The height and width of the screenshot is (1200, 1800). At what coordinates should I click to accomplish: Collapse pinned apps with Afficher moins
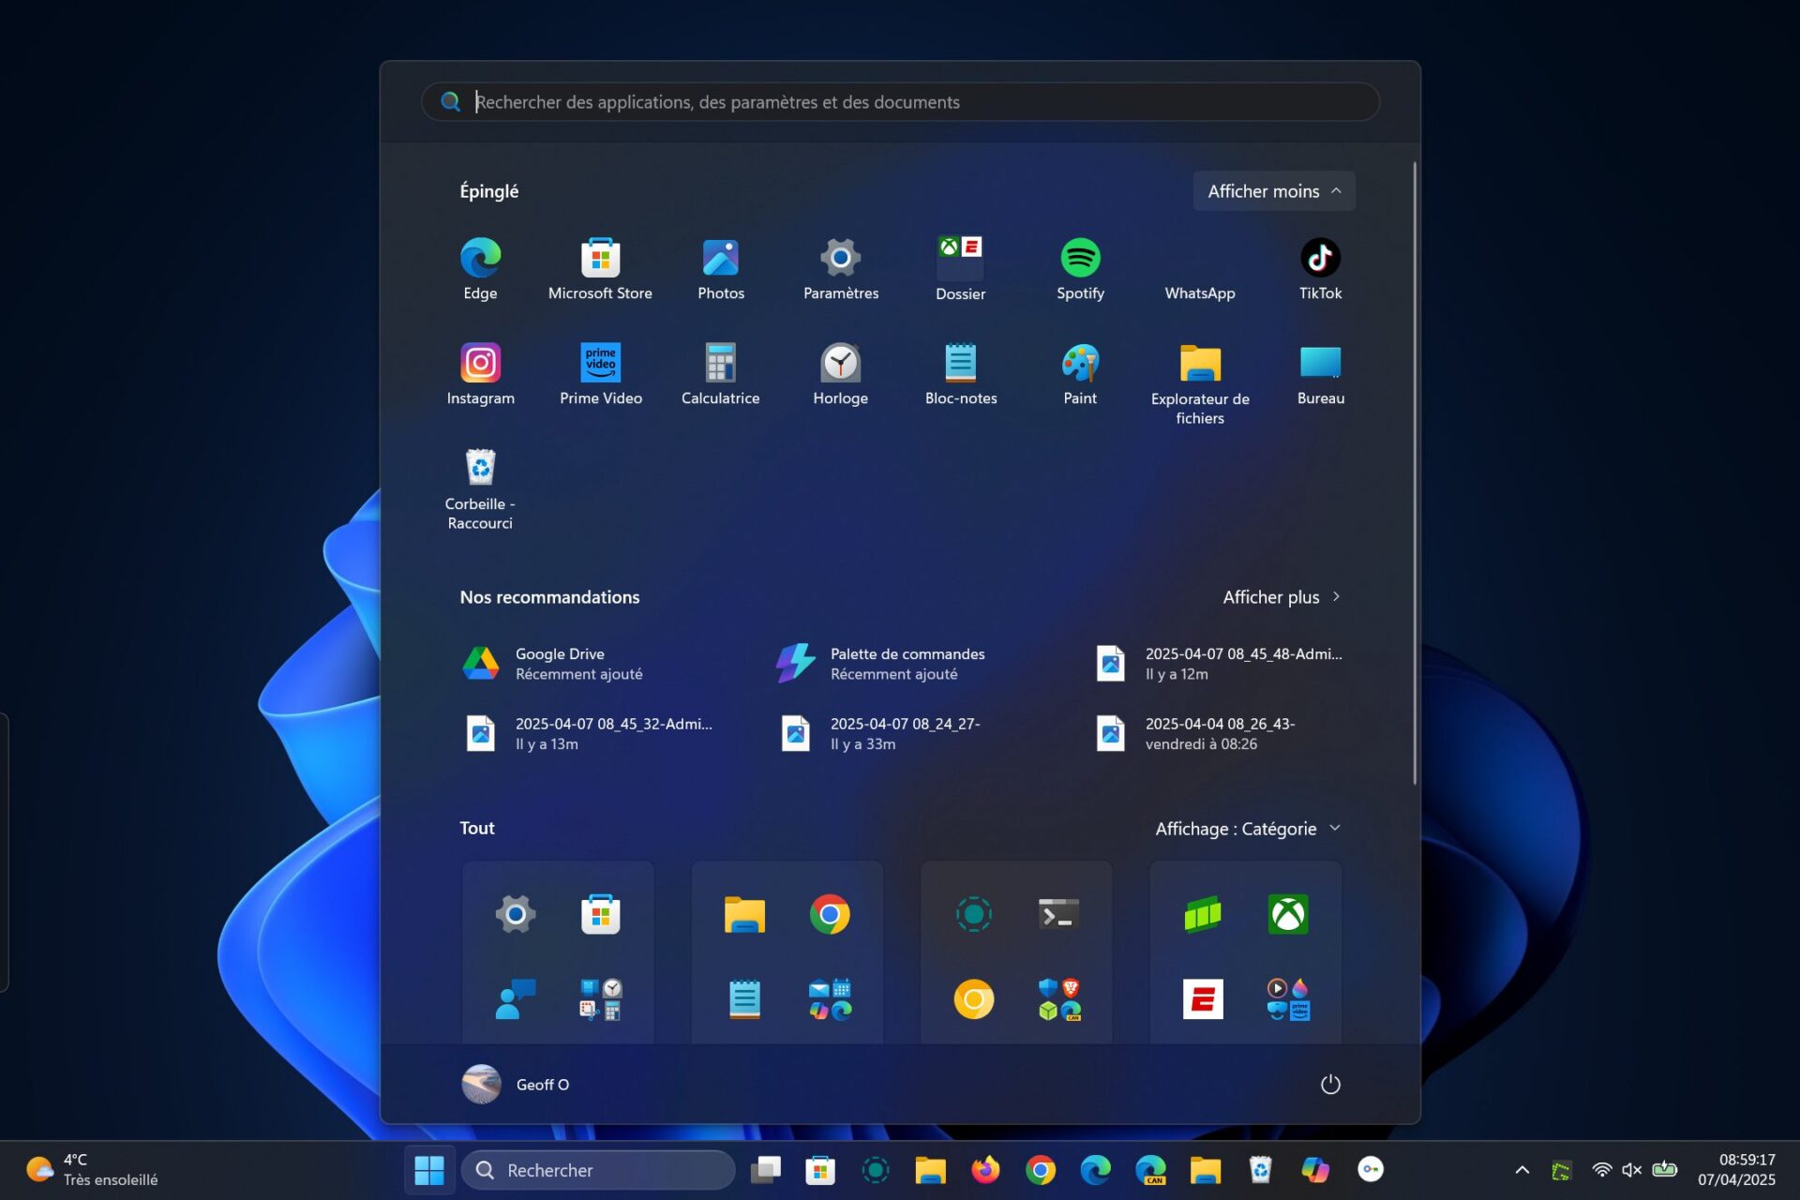1273,191
